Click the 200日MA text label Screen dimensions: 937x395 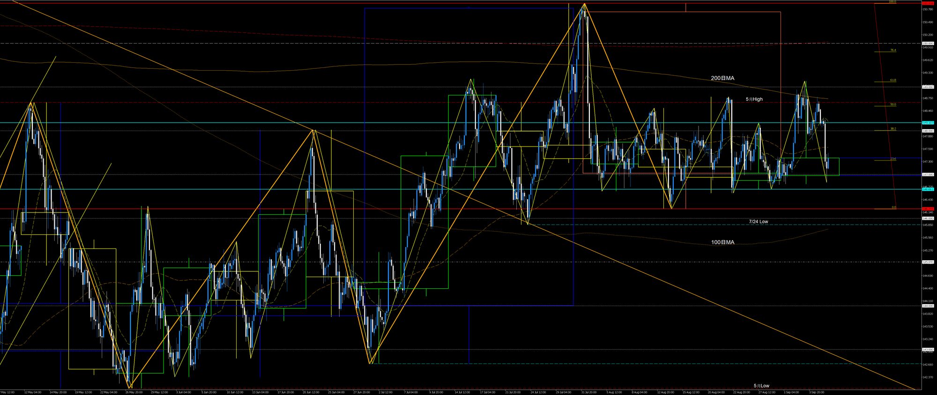pyautogui.click(x=722, y=78)
